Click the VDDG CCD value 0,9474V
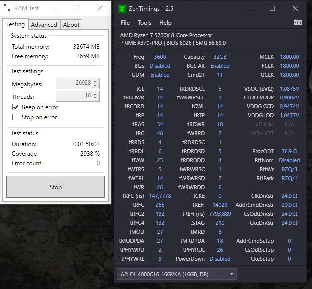This screenshot has height=289, width=312. tap(289, 106)
